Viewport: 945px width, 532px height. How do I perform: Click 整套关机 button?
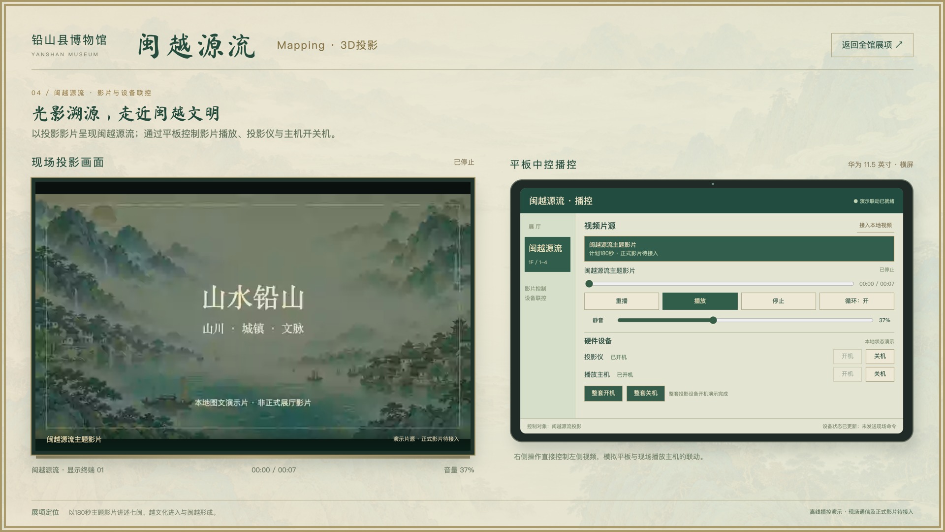click(645, 393)
